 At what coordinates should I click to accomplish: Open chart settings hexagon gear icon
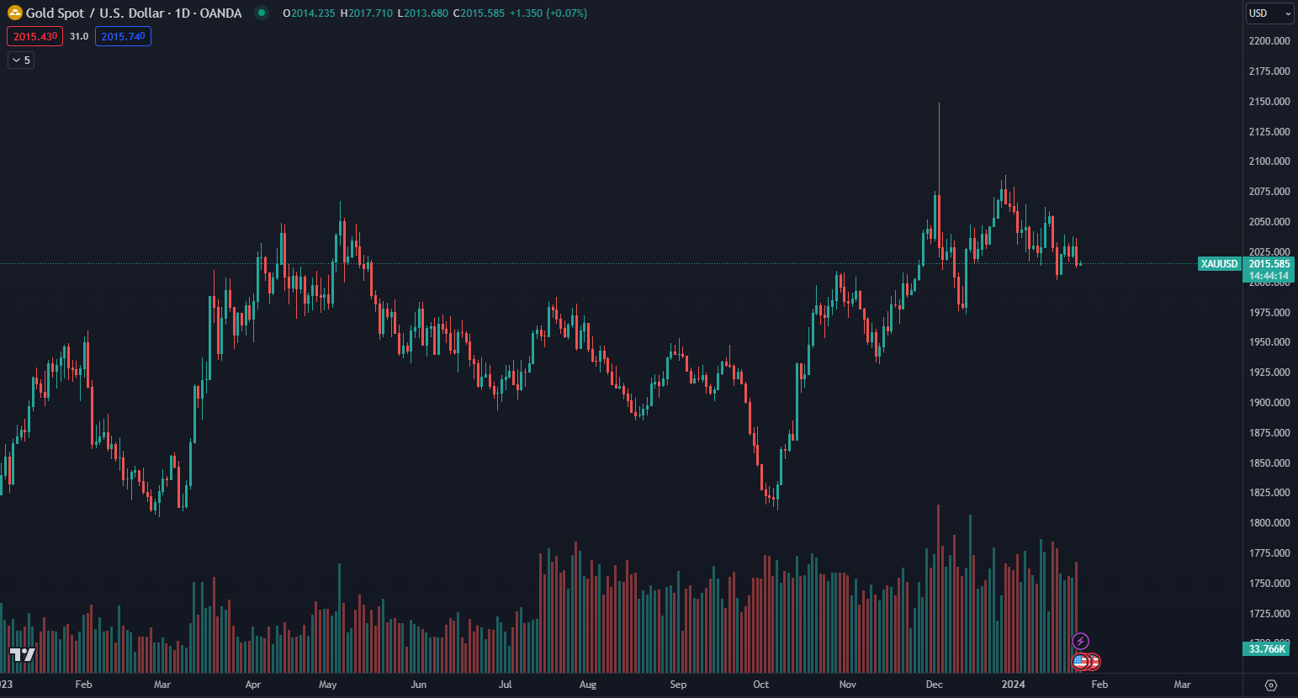1270,685
